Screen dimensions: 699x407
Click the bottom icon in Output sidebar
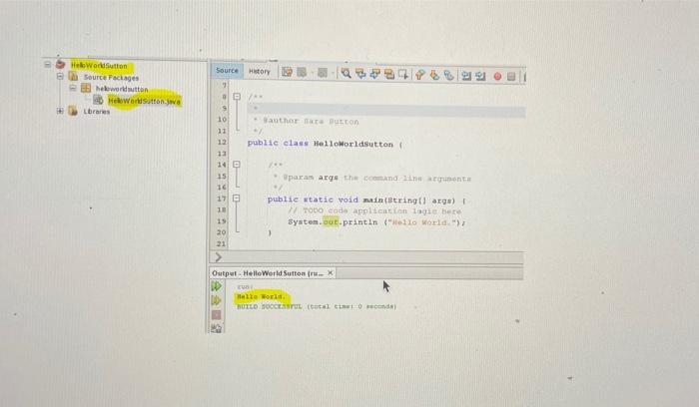tap(217, 328)
